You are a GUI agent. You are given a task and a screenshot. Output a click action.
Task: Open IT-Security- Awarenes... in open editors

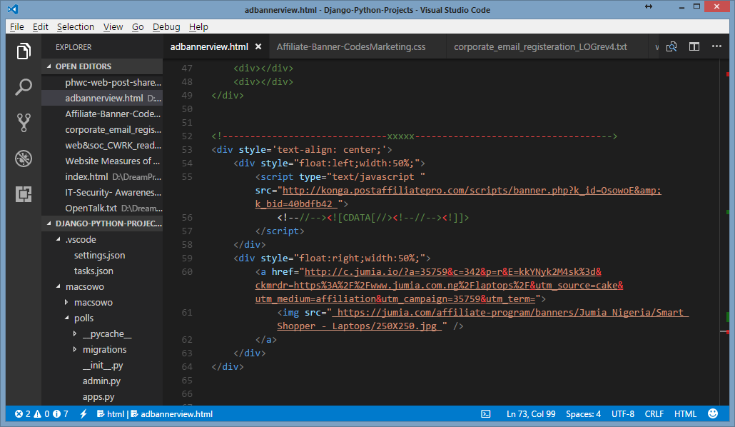click(x=102, y=192)
